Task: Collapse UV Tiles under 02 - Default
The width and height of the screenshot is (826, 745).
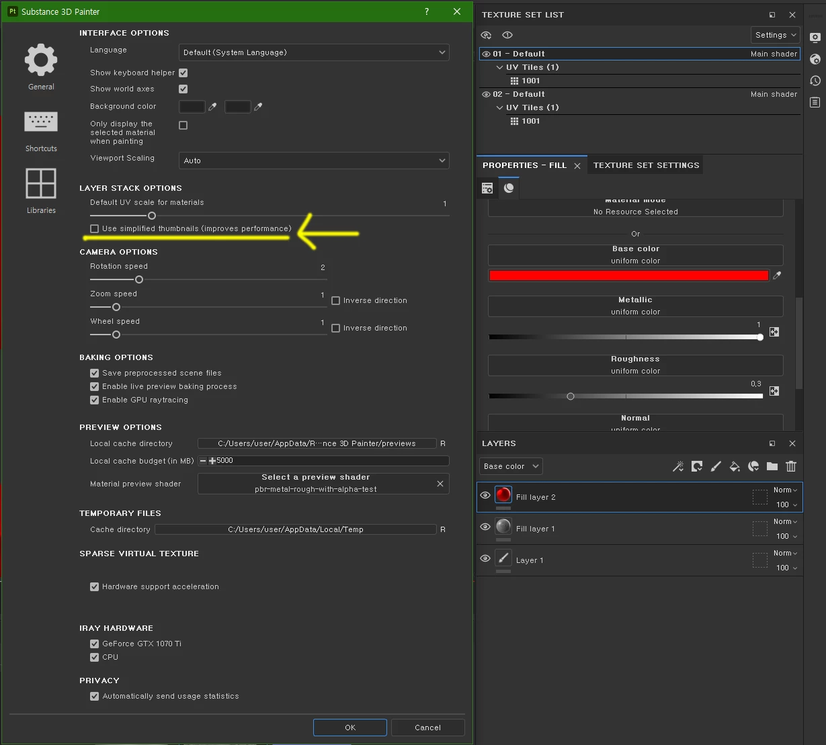Action: click(x=499, y=107)
